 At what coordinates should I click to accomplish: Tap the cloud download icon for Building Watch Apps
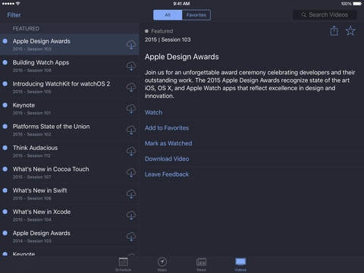[131, 66]
